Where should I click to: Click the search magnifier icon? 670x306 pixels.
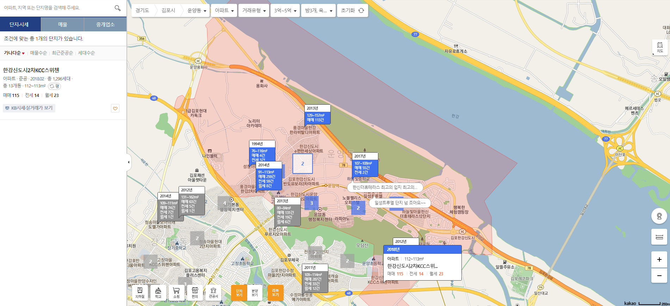(x=118, y=8)
